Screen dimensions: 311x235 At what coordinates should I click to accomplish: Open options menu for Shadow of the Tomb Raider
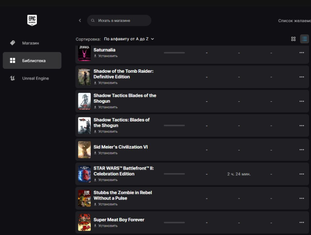302,77
